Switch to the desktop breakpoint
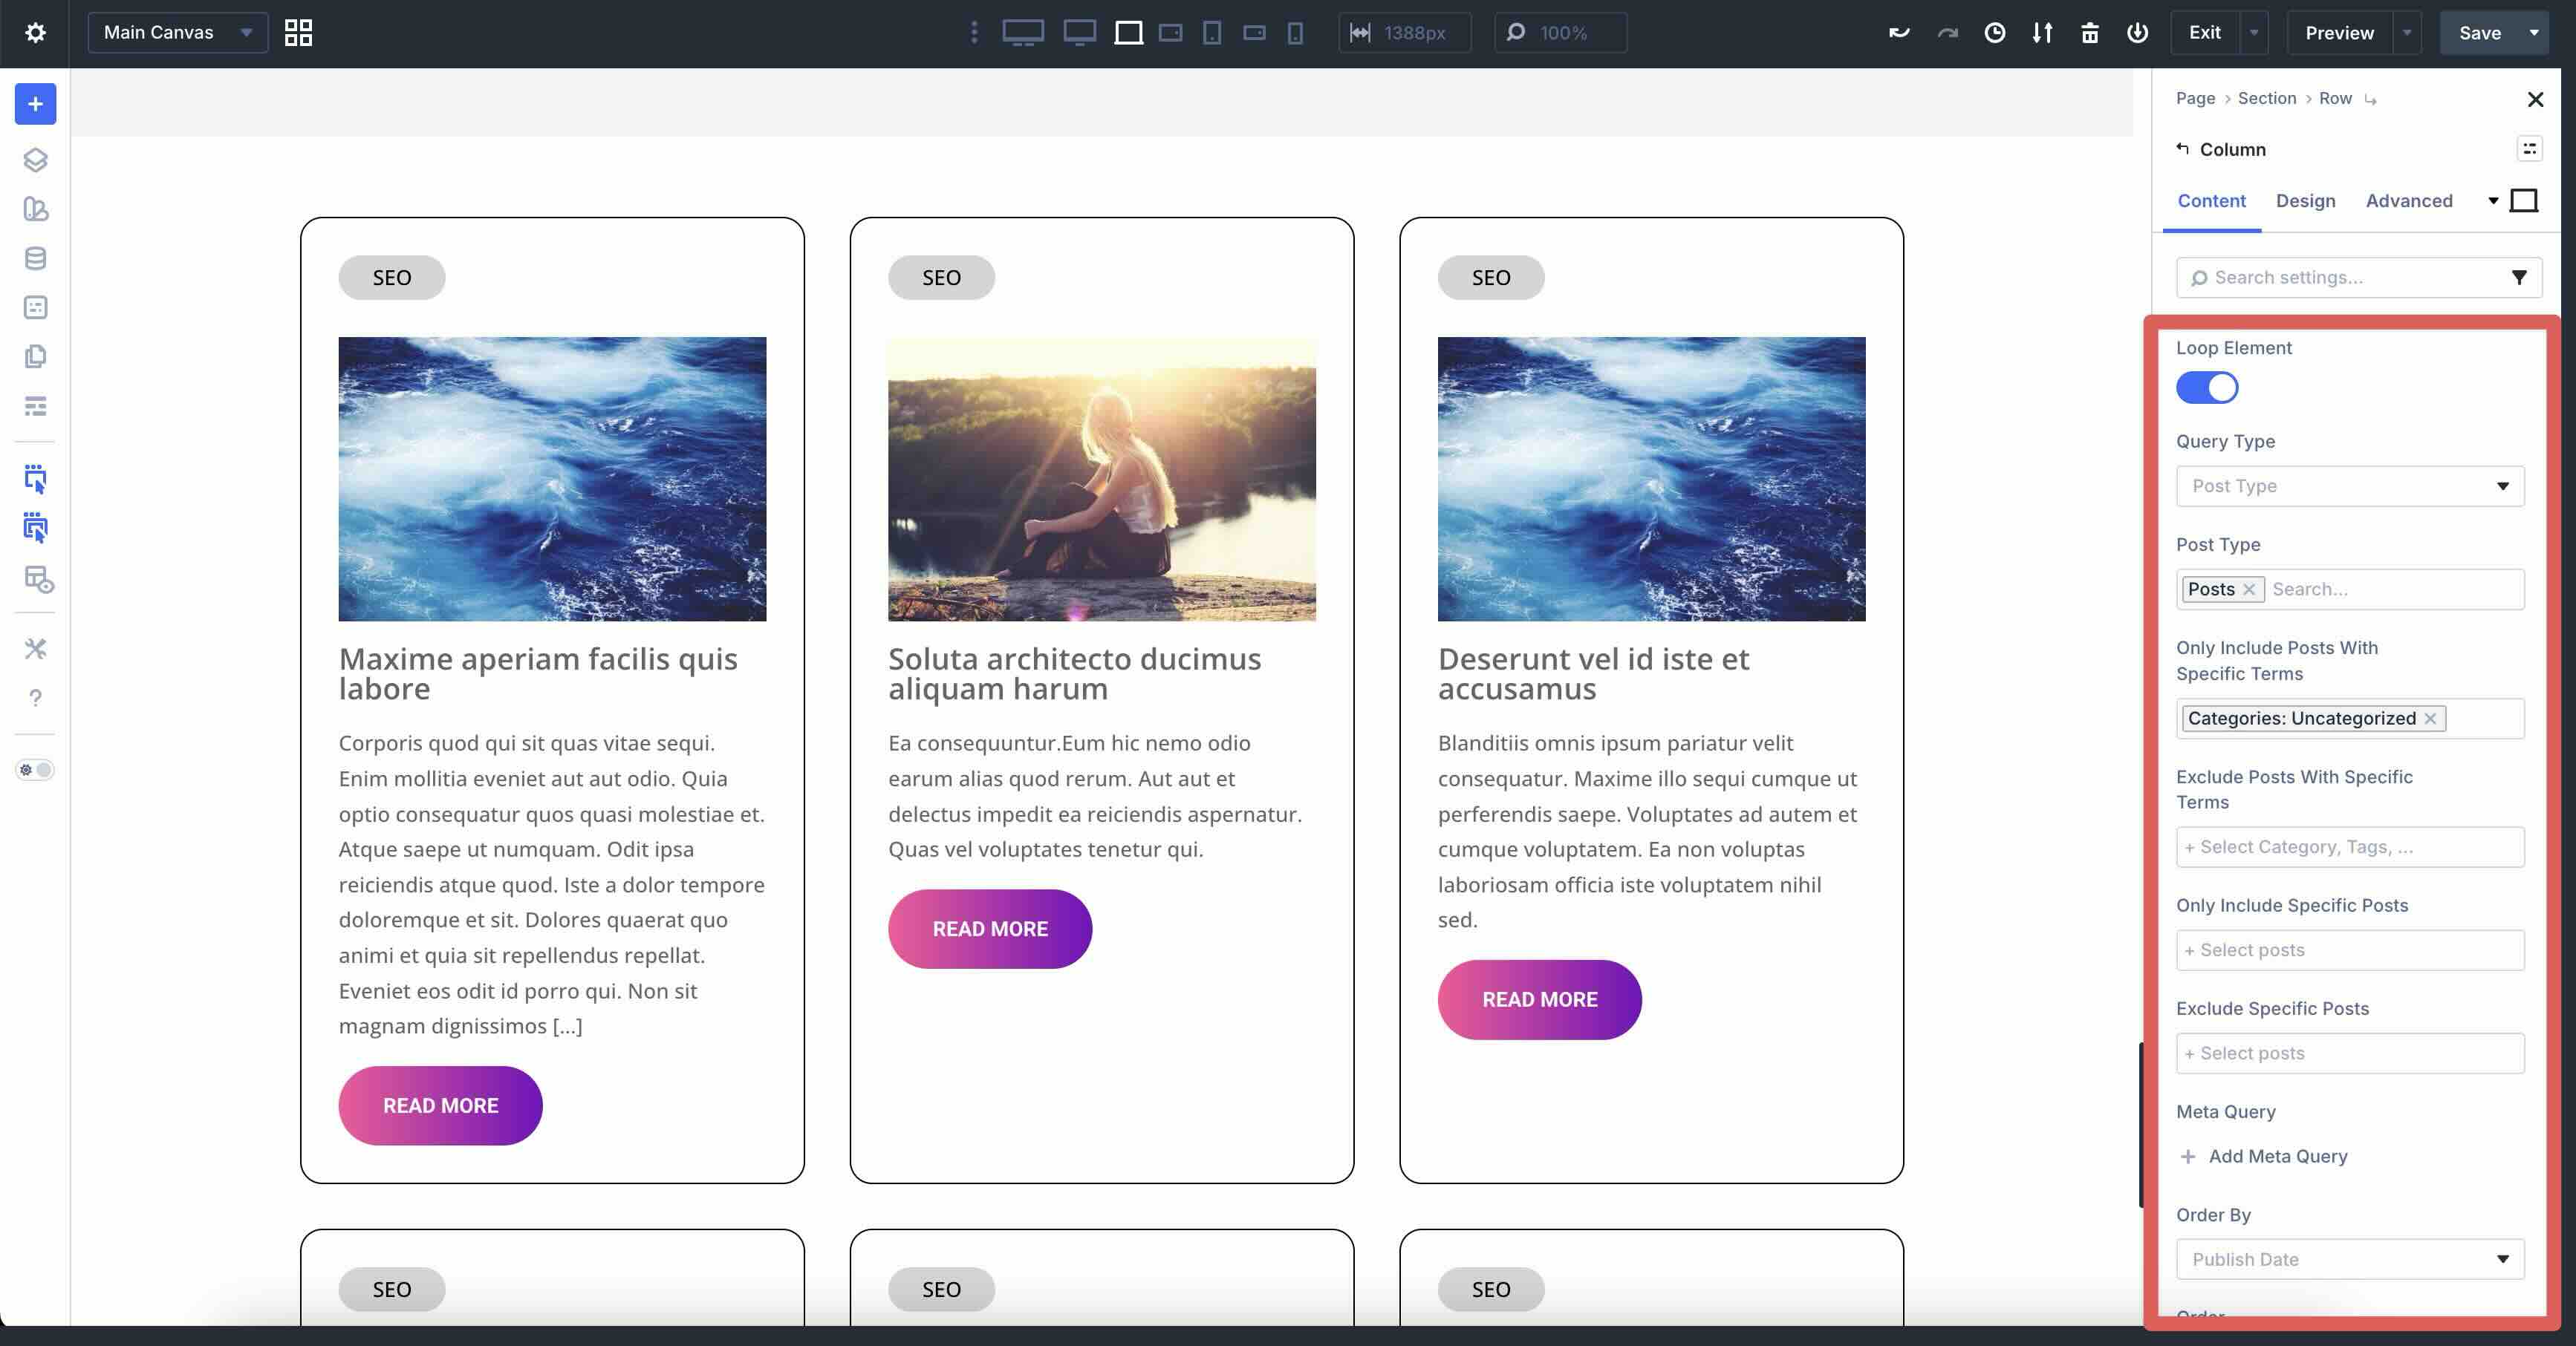 coord(1024,32)
